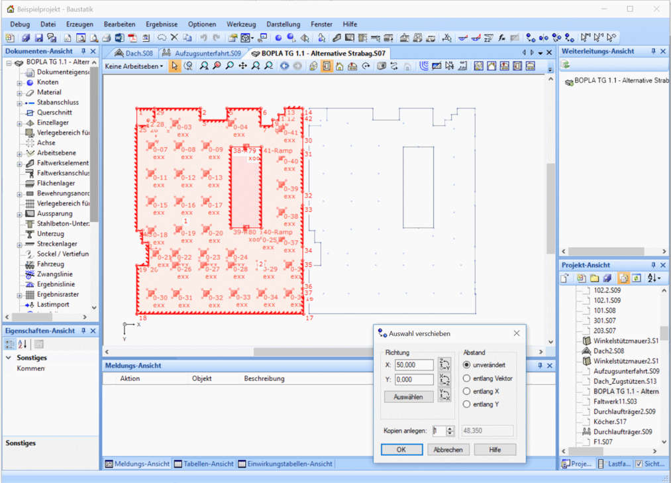Viewport: 671px width, 483px height.
Task: Select the 'entlang Vektor' radio option
Action: pos(467,378)
